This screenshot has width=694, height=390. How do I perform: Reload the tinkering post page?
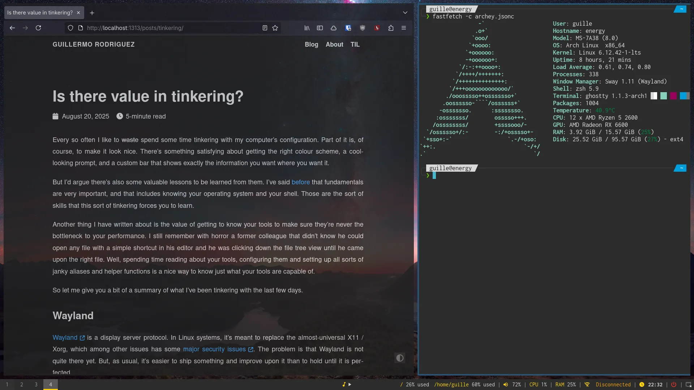coord(38,28)
